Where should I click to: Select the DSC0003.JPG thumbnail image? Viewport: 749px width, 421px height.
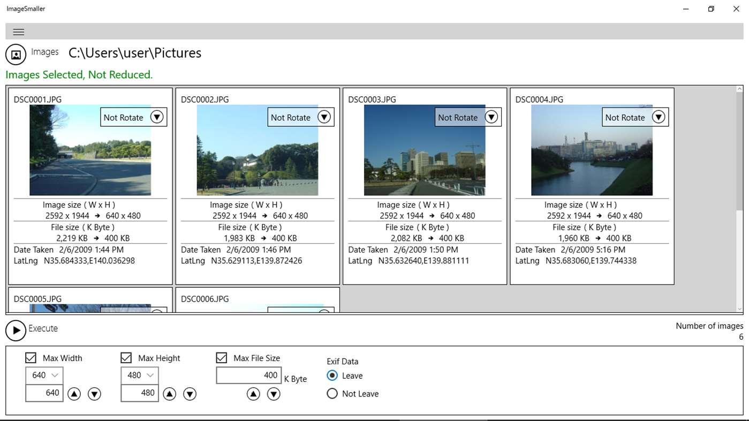[x=425, y=150]
